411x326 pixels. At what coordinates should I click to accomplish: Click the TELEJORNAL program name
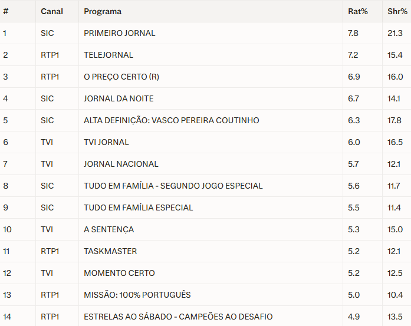coord(108,55)
